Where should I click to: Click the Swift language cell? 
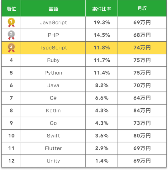[x=53, y=136]
